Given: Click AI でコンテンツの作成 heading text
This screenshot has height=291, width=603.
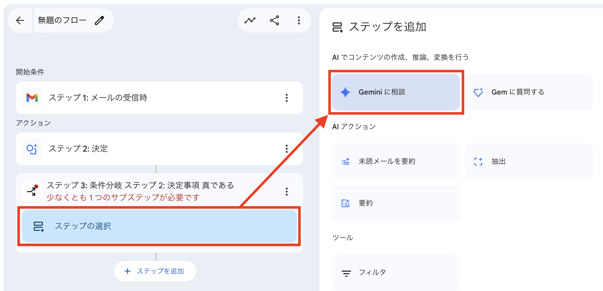Looking at the screenshot, I should click(400, 57).
